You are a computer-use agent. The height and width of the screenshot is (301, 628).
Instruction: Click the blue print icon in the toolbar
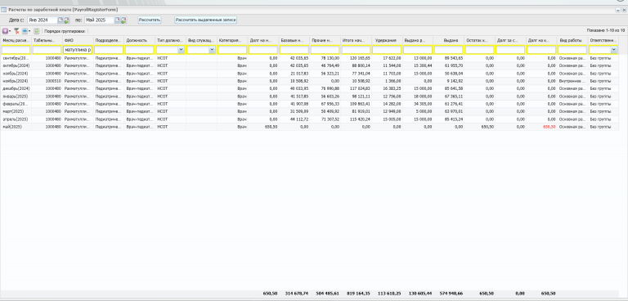25,31
